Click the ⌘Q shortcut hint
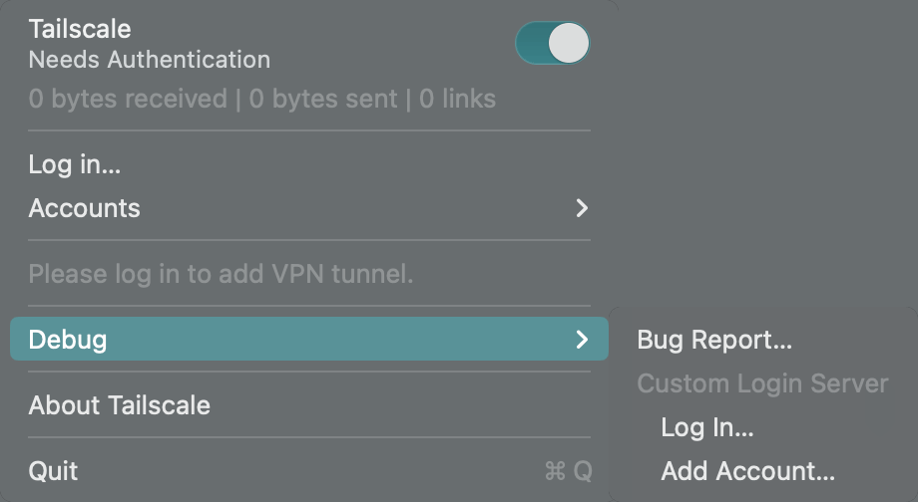 (x=568, y=471)
